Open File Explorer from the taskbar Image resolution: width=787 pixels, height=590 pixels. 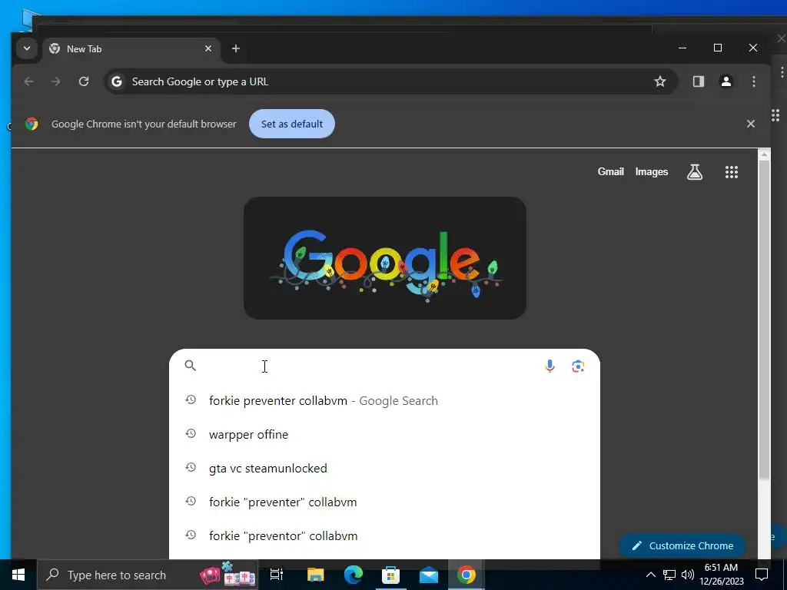pos(316,575)
